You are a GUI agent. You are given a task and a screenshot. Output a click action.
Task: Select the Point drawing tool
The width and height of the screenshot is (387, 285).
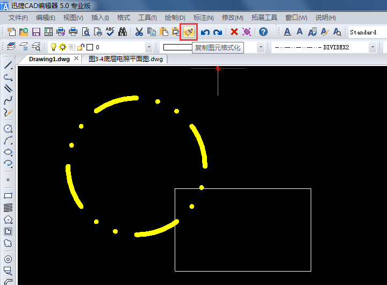coord(8,180)
